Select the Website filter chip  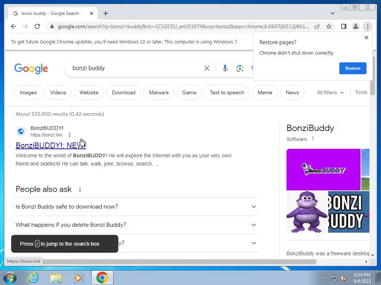click(89, 92)
